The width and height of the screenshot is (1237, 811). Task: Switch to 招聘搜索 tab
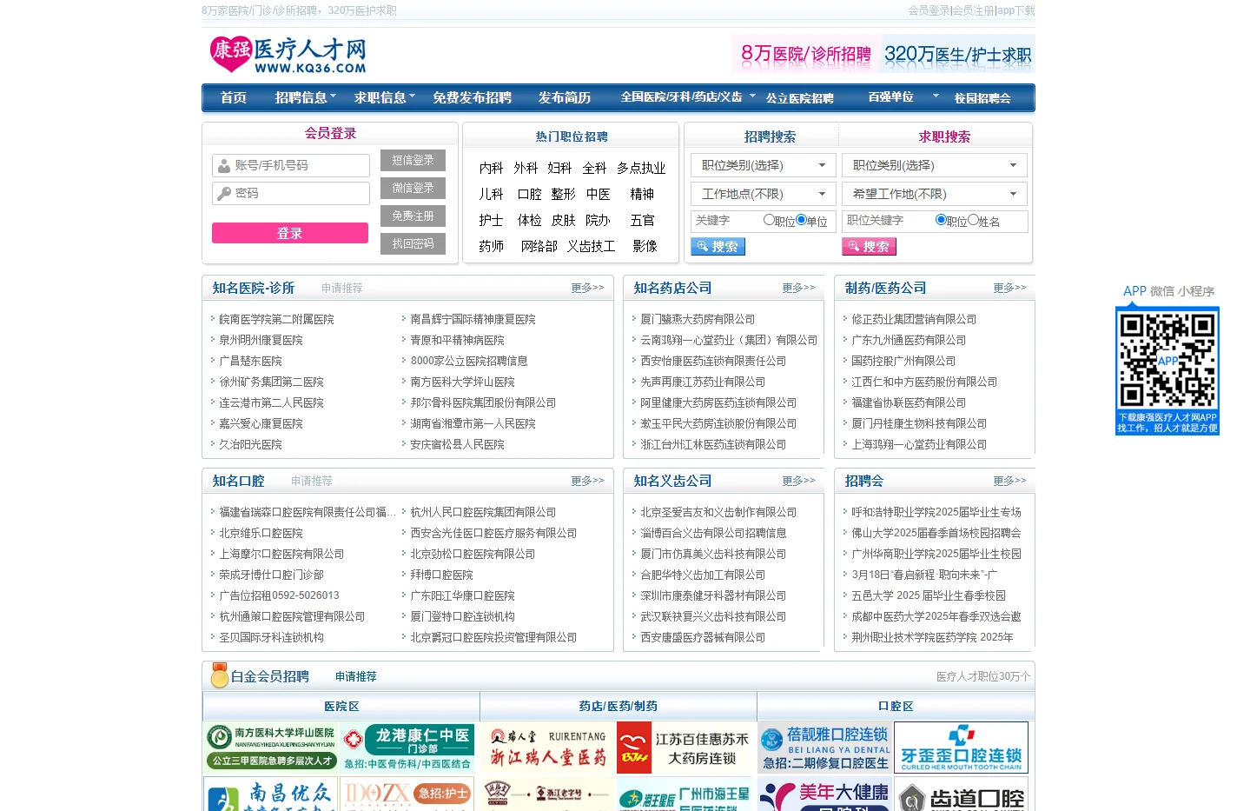[770, 136]
